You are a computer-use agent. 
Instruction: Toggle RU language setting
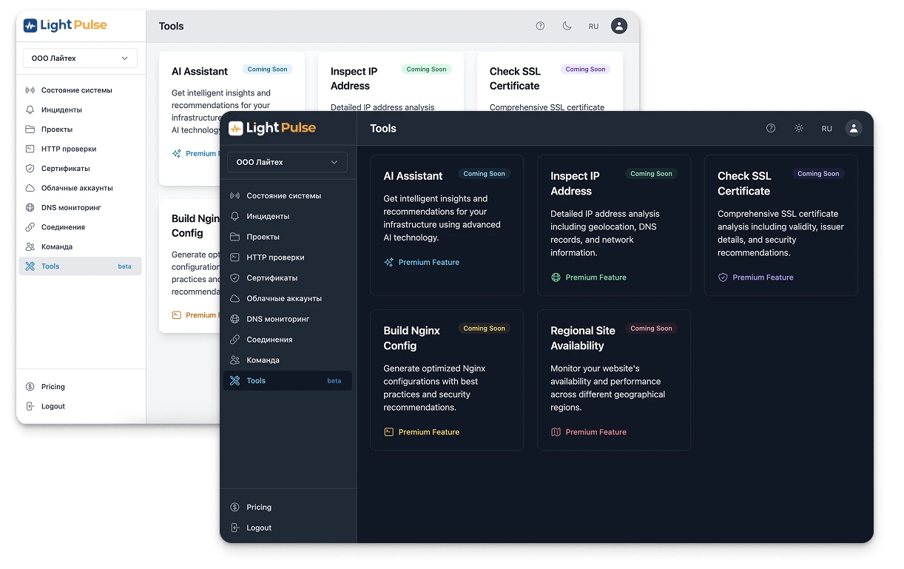(827, 128)
